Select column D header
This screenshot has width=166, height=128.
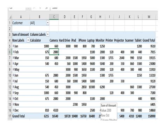[x=64, y=17]
